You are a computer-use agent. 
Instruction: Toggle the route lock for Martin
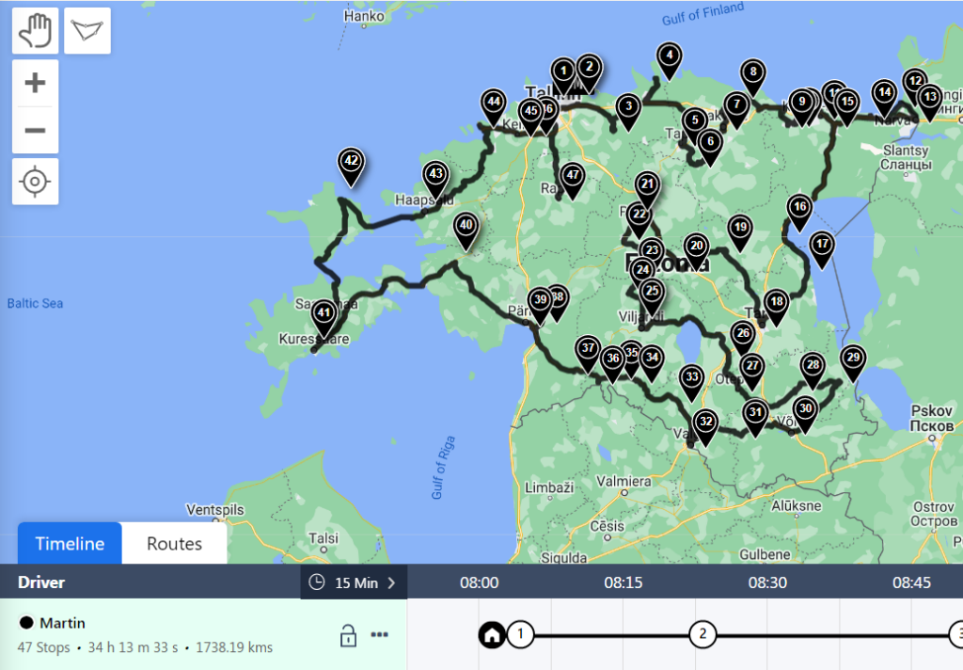point(347,635)
